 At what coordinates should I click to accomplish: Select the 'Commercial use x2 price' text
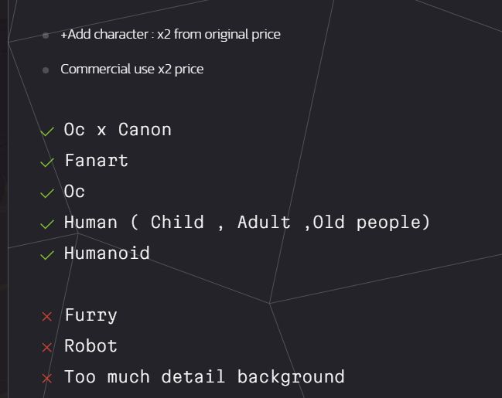pyautogui.click(x=132, y=70)
